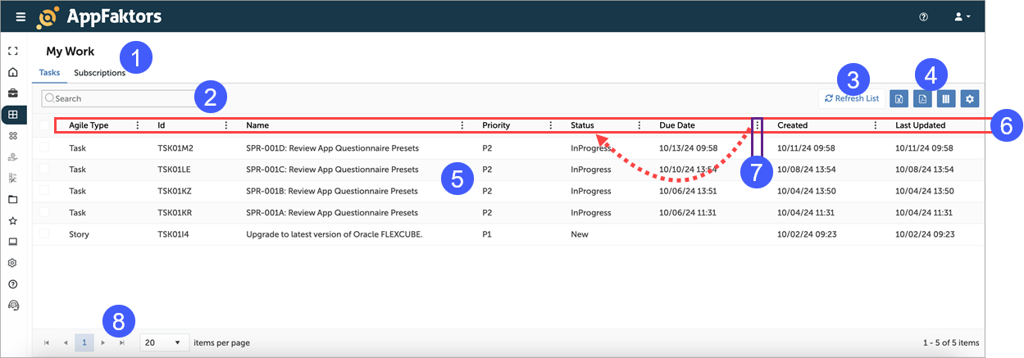This screenshot has width=1024, height=358.
Task: Click the Refresh List button
Action: coord(852,99)
